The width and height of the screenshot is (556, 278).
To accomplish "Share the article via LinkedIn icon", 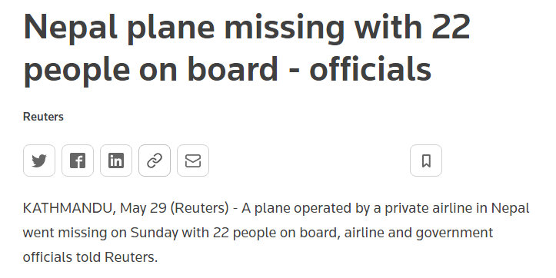I will click(x=116, y=161).
